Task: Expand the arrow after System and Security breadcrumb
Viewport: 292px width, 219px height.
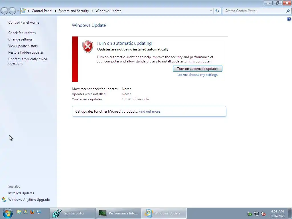Action: [92, 11]
